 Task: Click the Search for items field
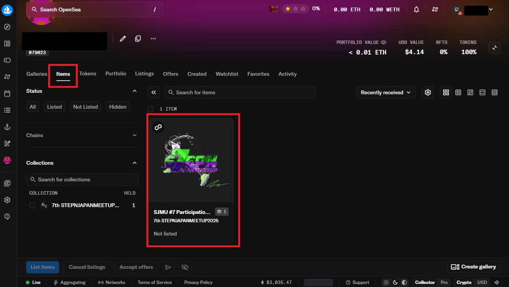pos(240,92)
